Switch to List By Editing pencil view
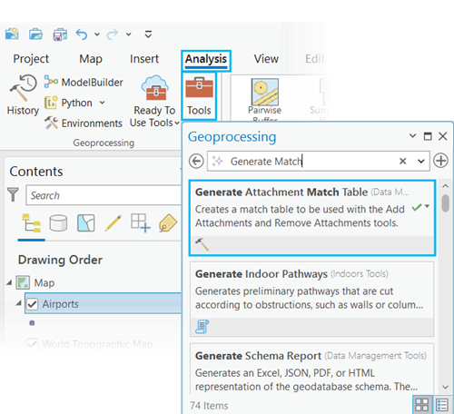 point(113,223)
